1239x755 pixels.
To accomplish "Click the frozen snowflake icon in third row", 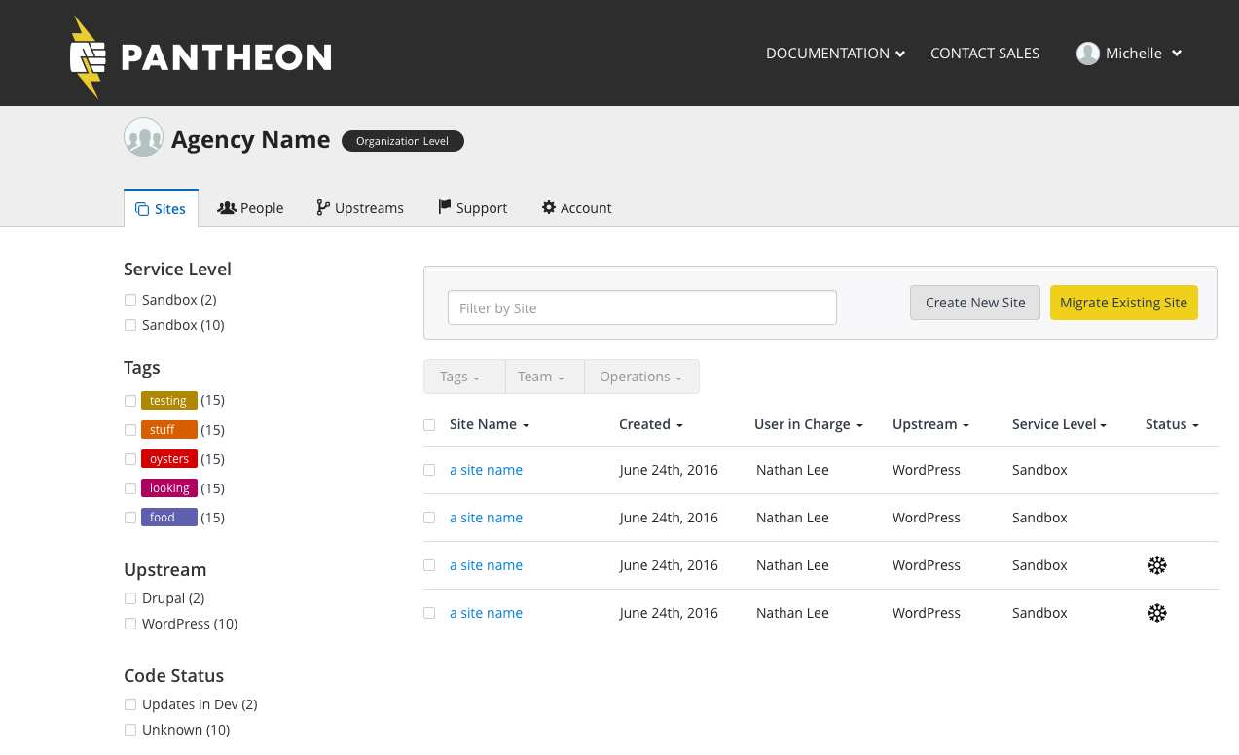I will click(1156, 565).
